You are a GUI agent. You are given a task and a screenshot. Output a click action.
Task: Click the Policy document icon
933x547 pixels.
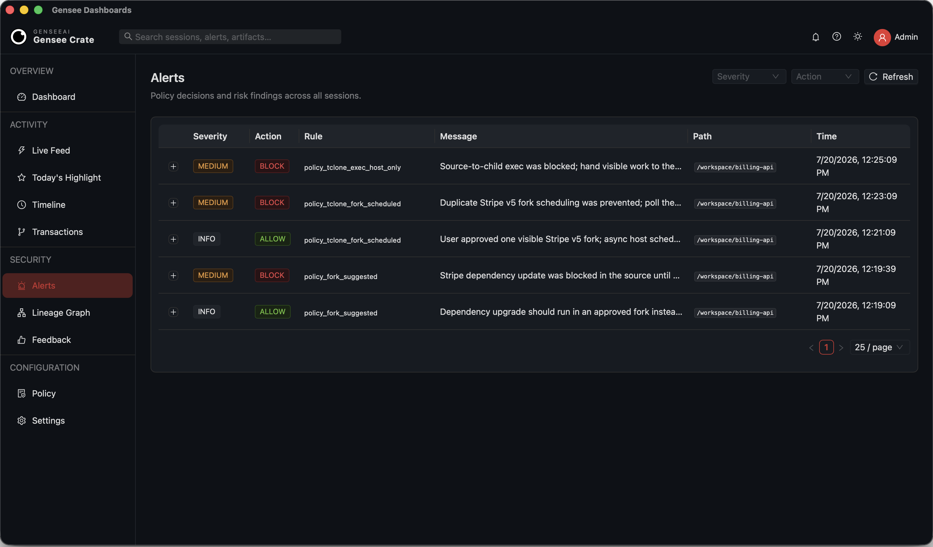[x=22, y=393]
